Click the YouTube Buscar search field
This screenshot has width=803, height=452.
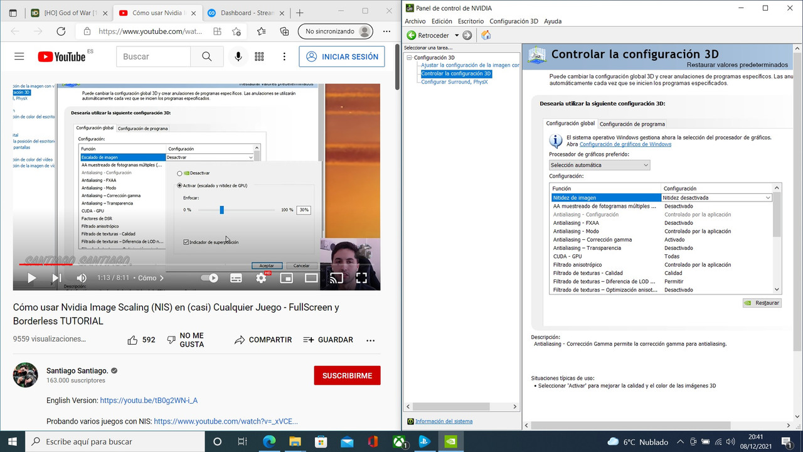[153, 56]
